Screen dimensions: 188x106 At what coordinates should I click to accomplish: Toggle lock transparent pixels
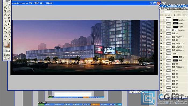(166, 15)
